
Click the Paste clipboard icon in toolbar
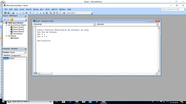[x=23, y=13]
